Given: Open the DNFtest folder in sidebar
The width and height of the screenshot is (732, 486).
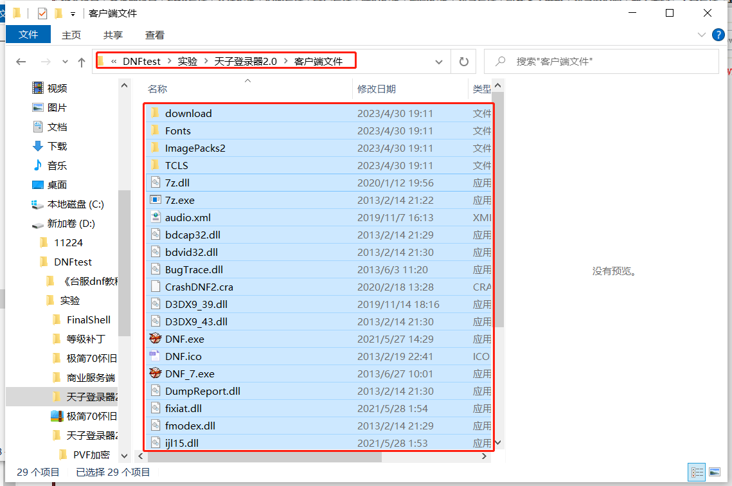Looking at the screenshot, I should point(73,262).
